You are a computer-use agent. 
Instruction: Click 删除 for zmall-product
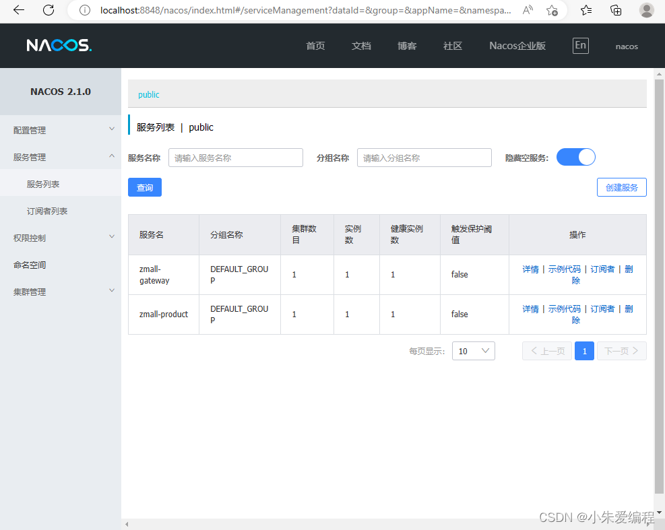click(629, 309)
